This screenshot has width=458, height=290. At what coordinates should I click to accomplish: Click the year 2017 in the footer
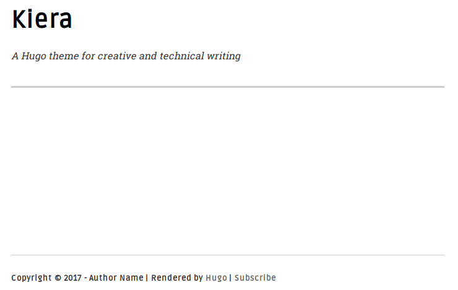(72, 278)
